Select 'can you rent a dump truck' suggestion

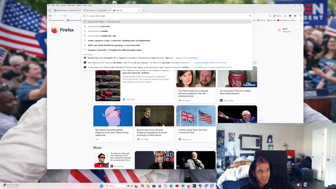(167, 26)
